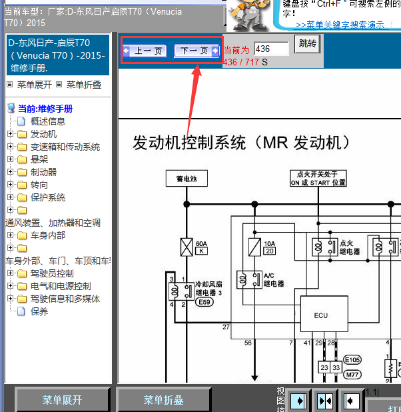This screenshot has height=412, width=401.
Task: Click the left-arrow view control icon
Action: pos(352,401)
